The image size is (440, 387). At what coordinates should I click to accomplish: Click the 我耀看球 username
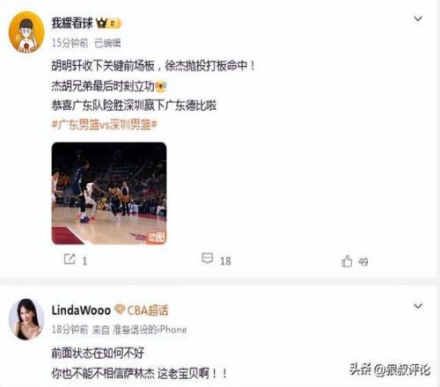coord(72,23)
